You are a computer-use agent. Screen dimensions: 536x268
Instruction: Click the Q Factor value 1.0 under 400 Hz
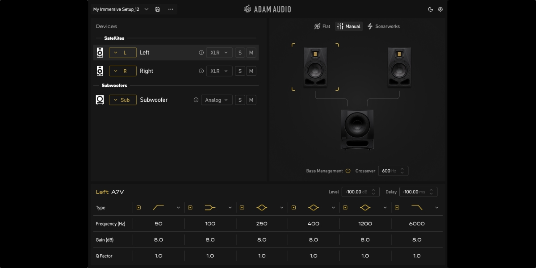(x=314, y=256)
